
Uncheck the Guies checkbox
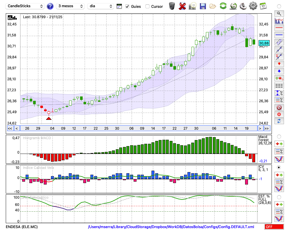(128, 6)
